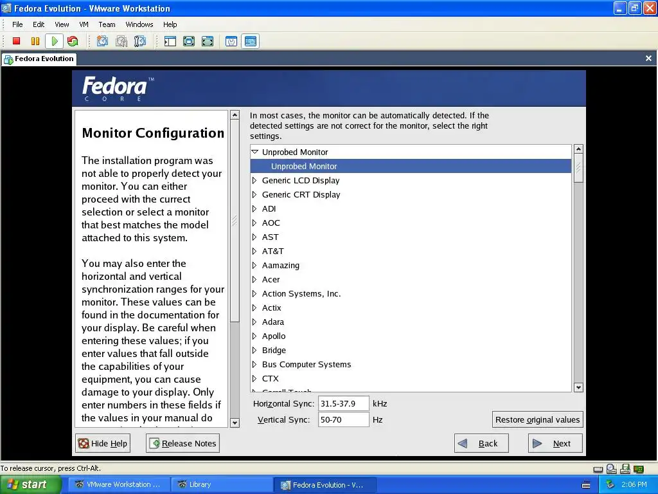This screenshot has height=494, width=658.
Task: Expand the Aamazing monitor group
Action: (254, 265)
